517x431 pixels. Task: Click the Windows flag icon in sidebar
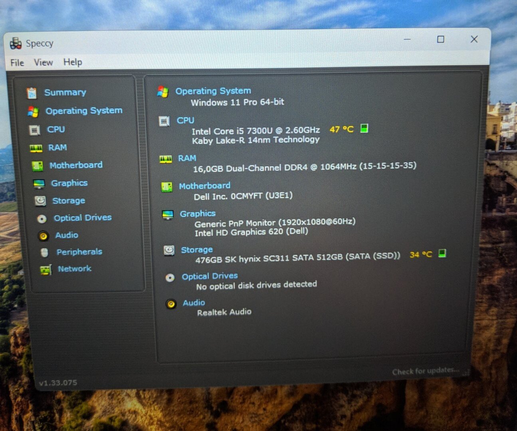[33, 112]
